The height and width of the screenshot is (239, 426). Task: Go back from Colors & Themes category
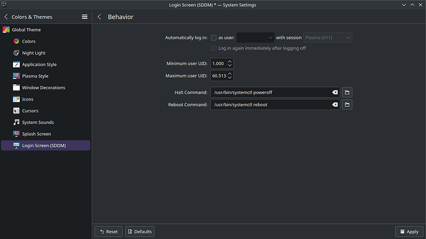[6, 17]
